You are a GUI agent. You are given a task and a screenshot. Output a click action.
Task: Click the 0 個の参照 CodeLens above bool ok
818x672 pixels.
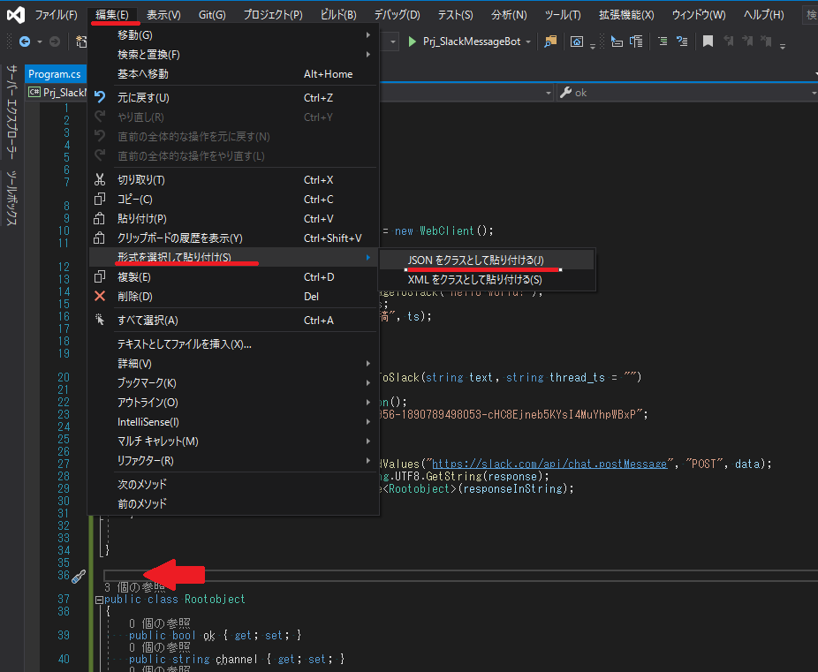tap(160, 623)
